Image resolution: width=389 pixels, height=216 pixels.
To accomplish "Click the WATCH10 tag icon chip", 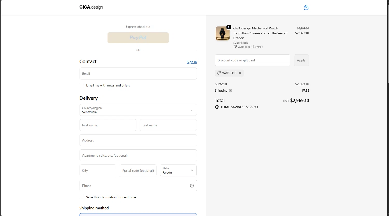I will [219, 73].
